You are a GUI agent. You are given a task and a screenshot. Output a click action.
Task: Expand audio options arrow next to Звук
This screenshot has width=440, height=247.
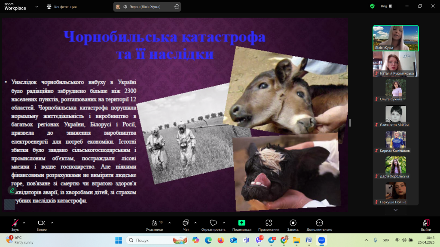tap(24, 223)
